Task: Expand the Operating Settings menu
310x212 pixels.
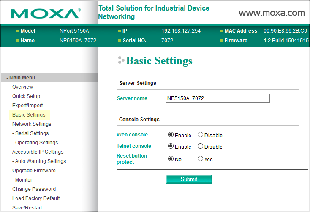Action: 35,143
